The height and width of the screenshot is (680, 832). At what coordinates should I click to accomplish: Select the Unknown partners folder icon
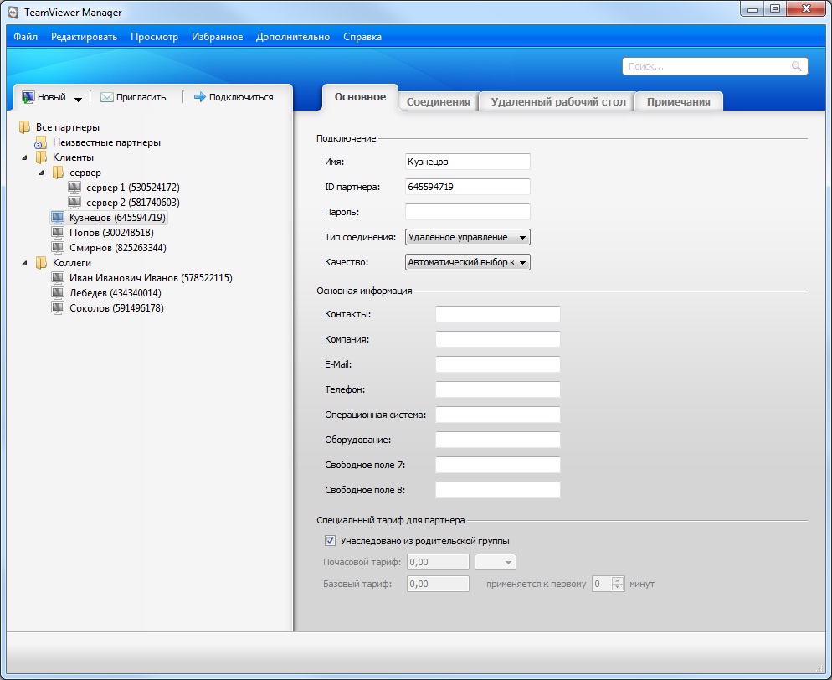coord(41,142)
